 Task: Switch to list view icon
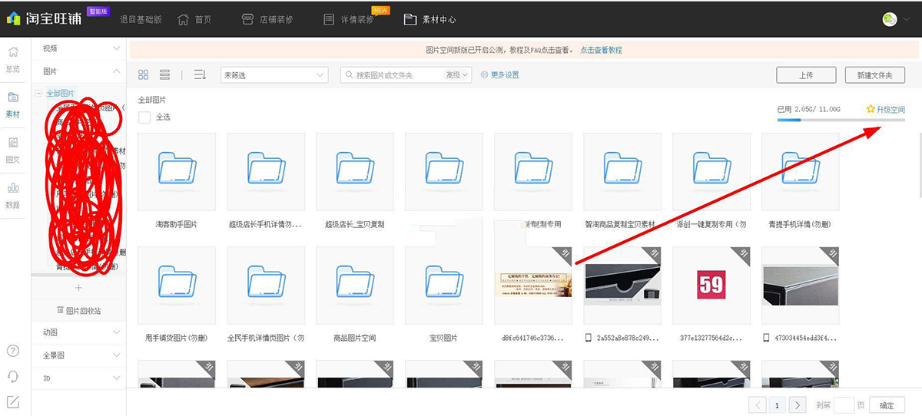click(164, 74)
